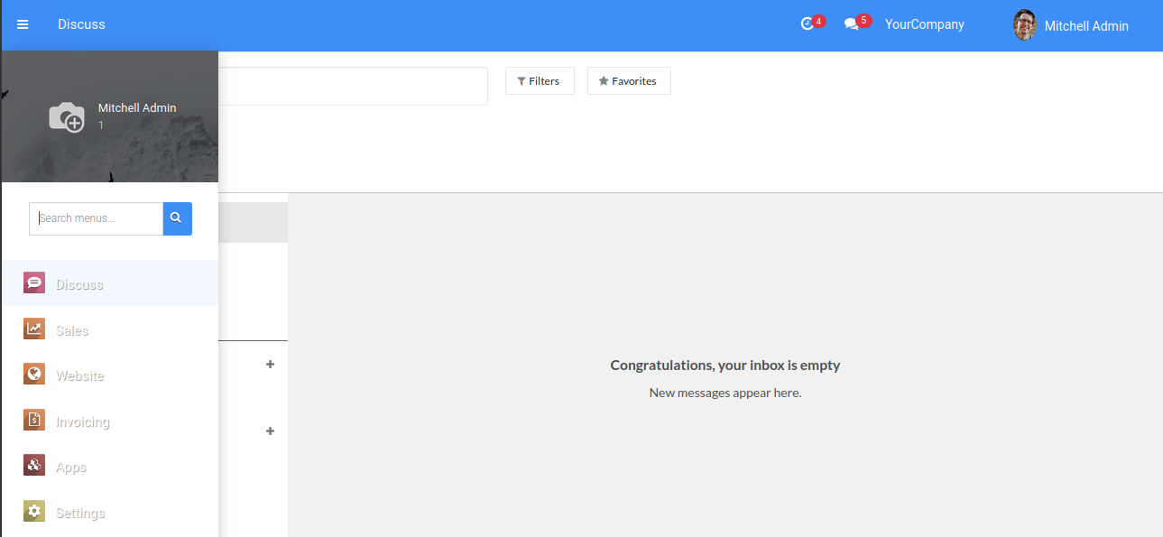1163x537 pixels.
Task: Upload a photo via the camera icon
Action: click(67, 117)
